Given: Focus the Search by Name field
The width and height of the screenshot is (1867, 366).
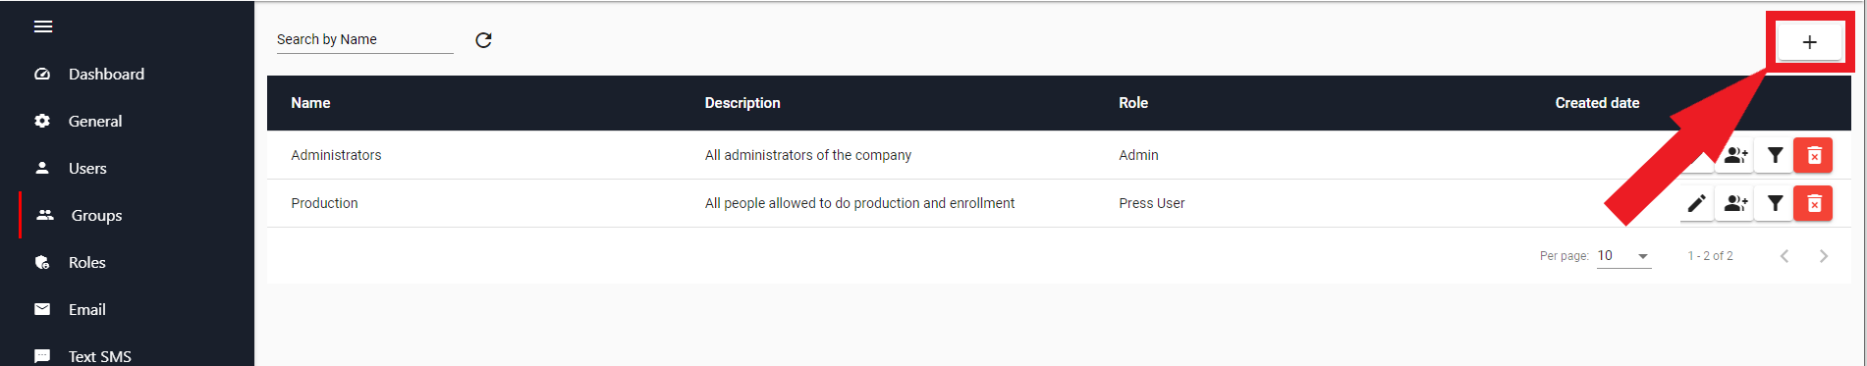Looking at the screenshot, I should tap(365, 39).
